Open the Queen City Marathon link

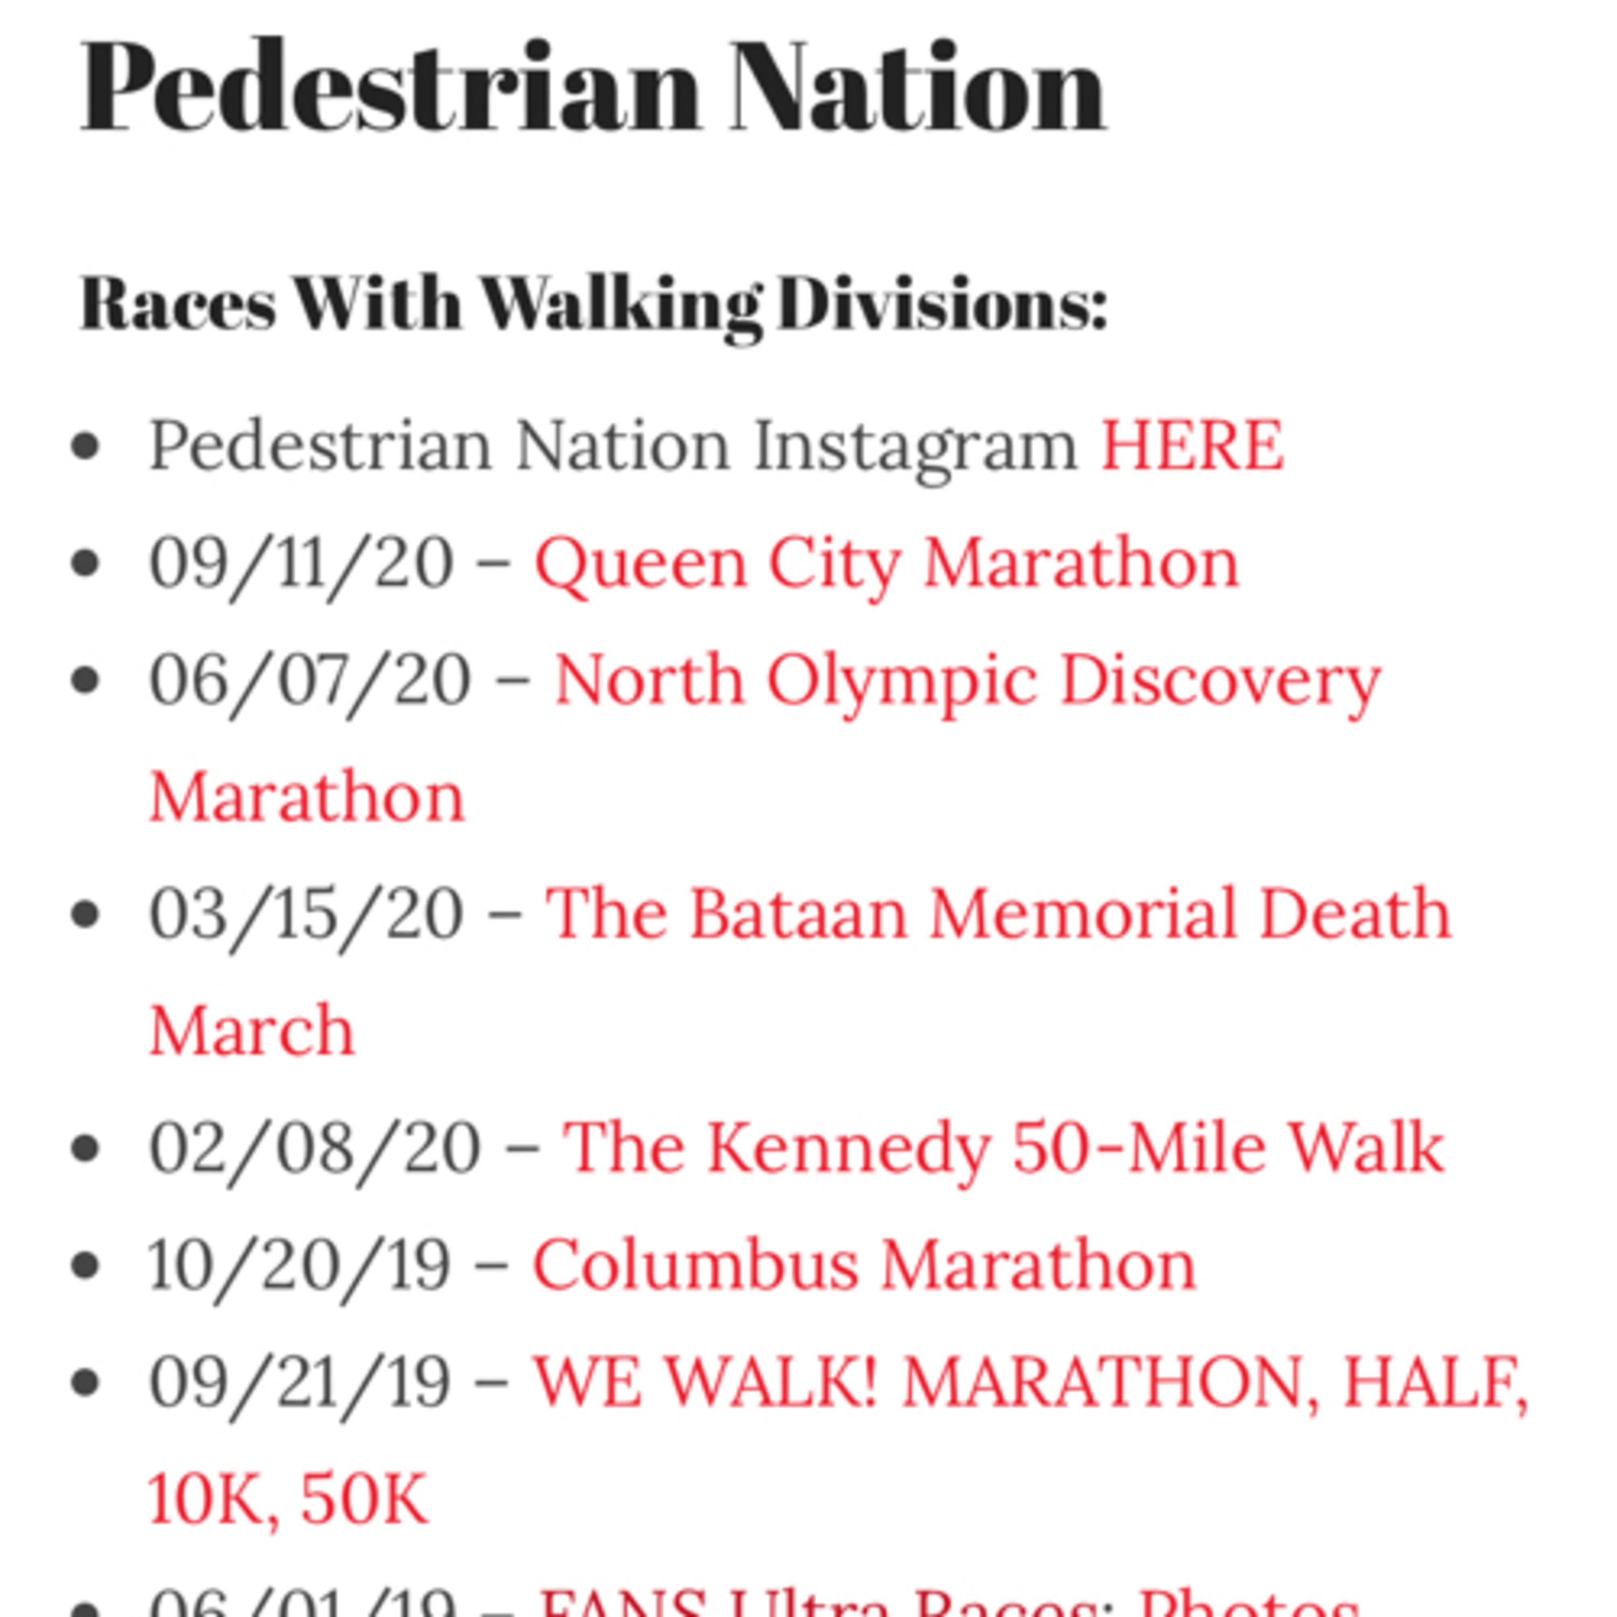pyautogui.click(x=886, y=563)
